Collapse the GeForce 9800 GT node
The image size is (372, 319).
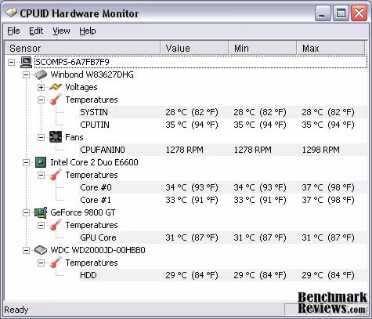point(26,212)
